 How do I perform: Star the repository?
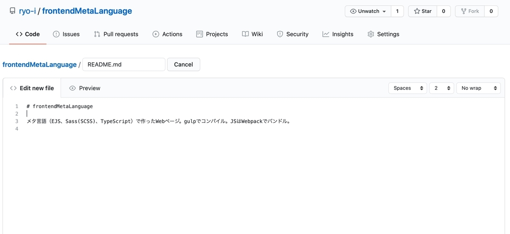(x=422, y=11)
